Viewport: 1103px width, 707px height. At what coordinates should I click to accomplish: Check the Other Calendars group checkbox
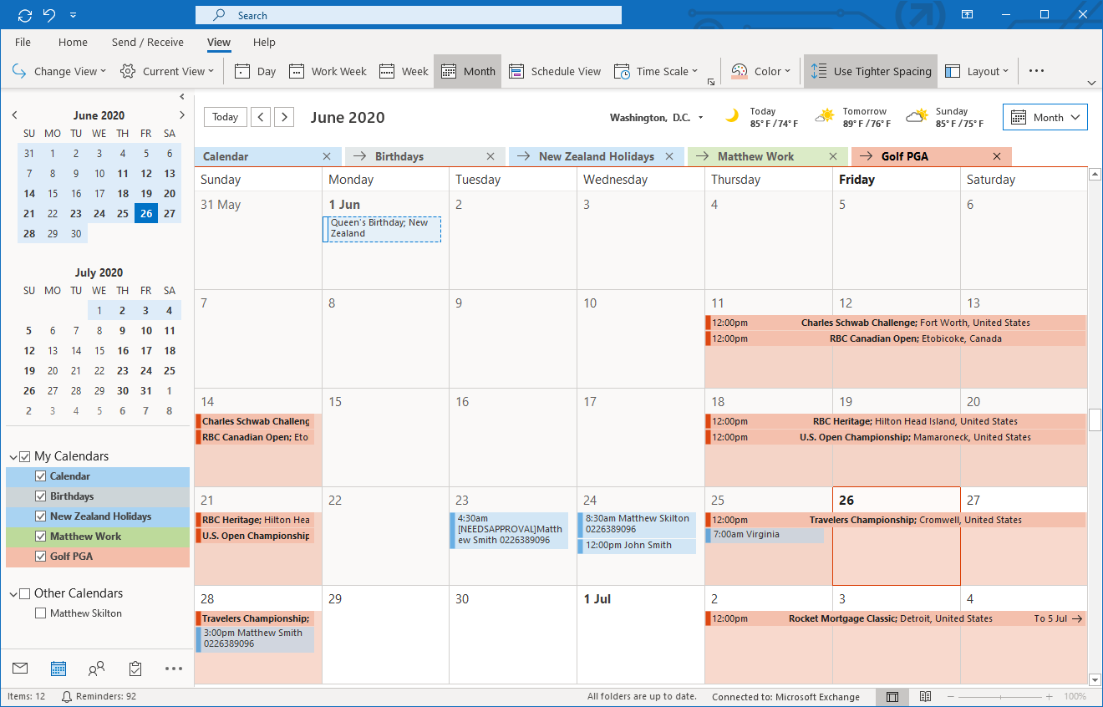(x=25, y=593)
